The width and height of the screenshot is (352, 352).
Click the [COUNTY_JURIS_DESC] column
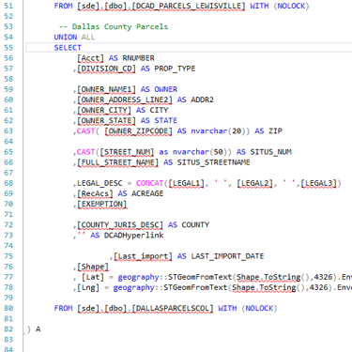click(x=120, y=225)
